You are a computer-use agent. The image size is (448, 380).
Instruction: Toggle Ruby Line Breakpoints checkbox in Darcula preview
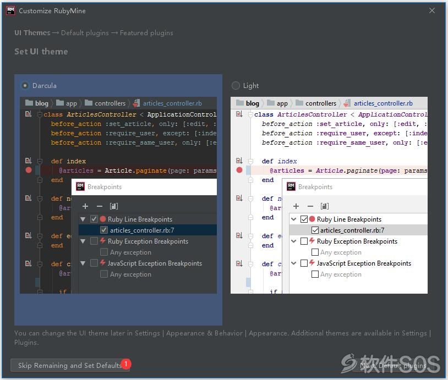[94, 219]
